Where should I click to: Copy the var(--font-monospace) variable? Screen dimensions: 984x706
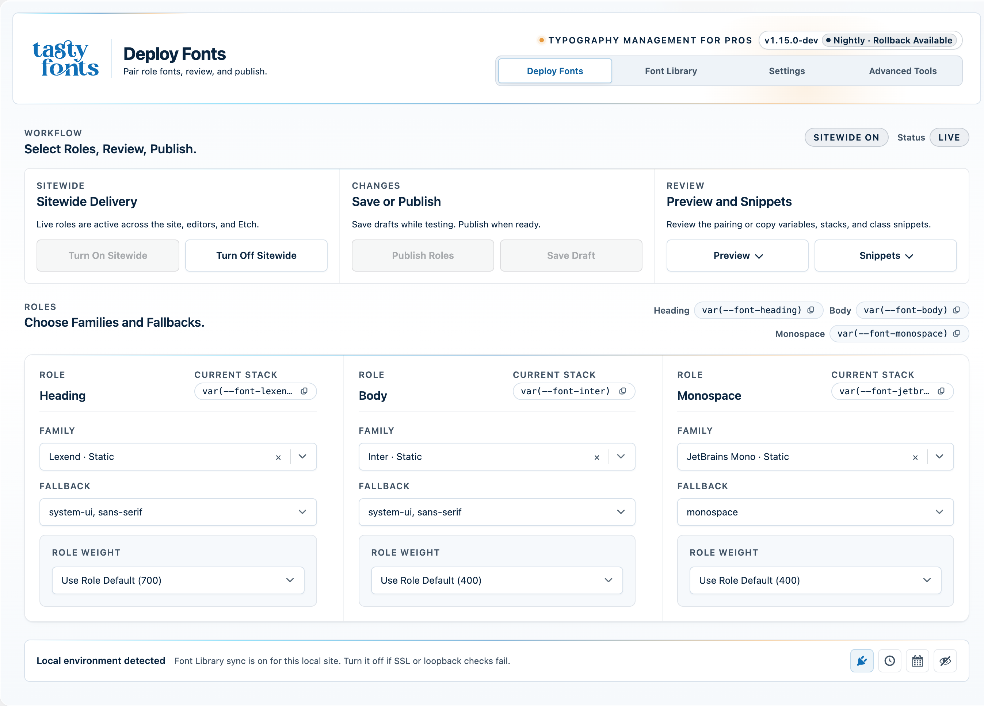(x=956, y=334)
